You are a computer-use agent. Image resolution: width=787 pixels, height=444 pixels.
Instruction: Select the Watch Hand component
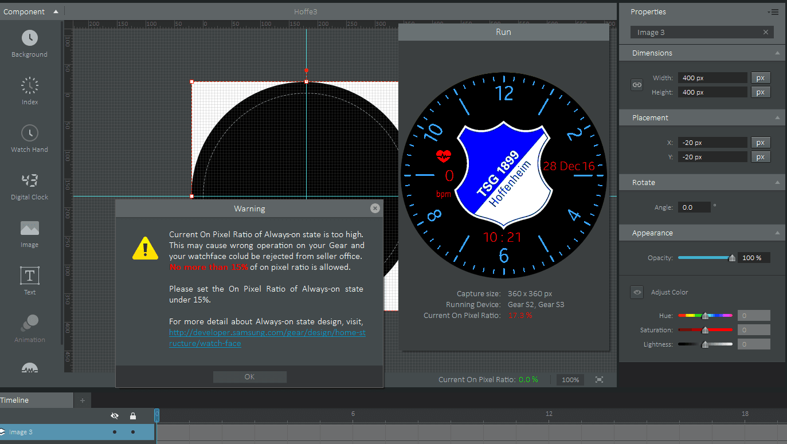[x=30, y=139]
